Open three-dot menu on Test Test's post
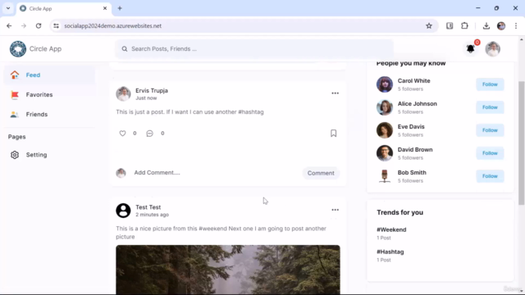Screen dimensions: 525x295 point(336,210)
